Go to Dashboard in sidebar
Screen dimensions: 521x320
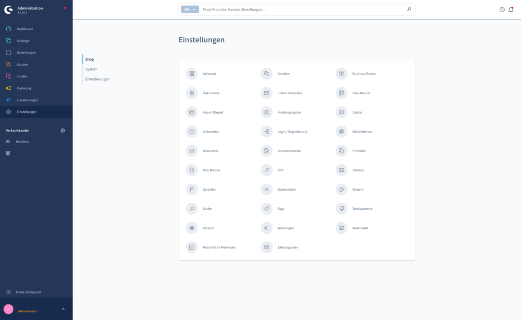click(x=36, y=29)
